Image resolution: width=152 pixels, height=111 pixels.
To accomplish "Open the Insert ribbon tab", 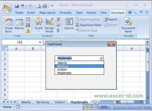I will (31, 13).
